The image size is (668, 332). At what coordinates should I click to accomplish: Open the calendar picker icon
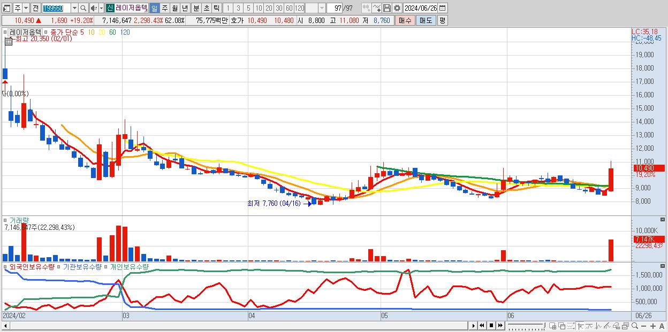coord(442,8)
